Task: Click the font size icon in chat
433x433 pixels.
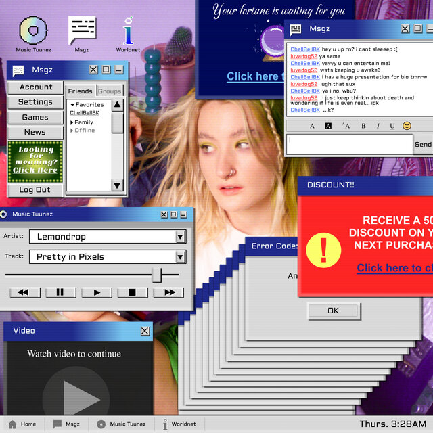Action: tap(346, 127)
